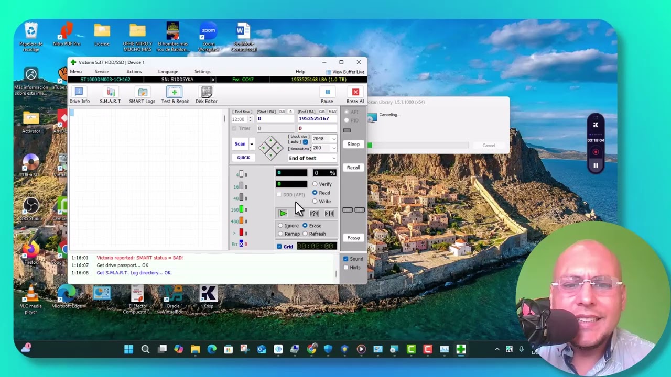Viewport: 671px width, 377px height.
Task: Expand the timeout 200 ms dropdown
Action: pos(334,148)
